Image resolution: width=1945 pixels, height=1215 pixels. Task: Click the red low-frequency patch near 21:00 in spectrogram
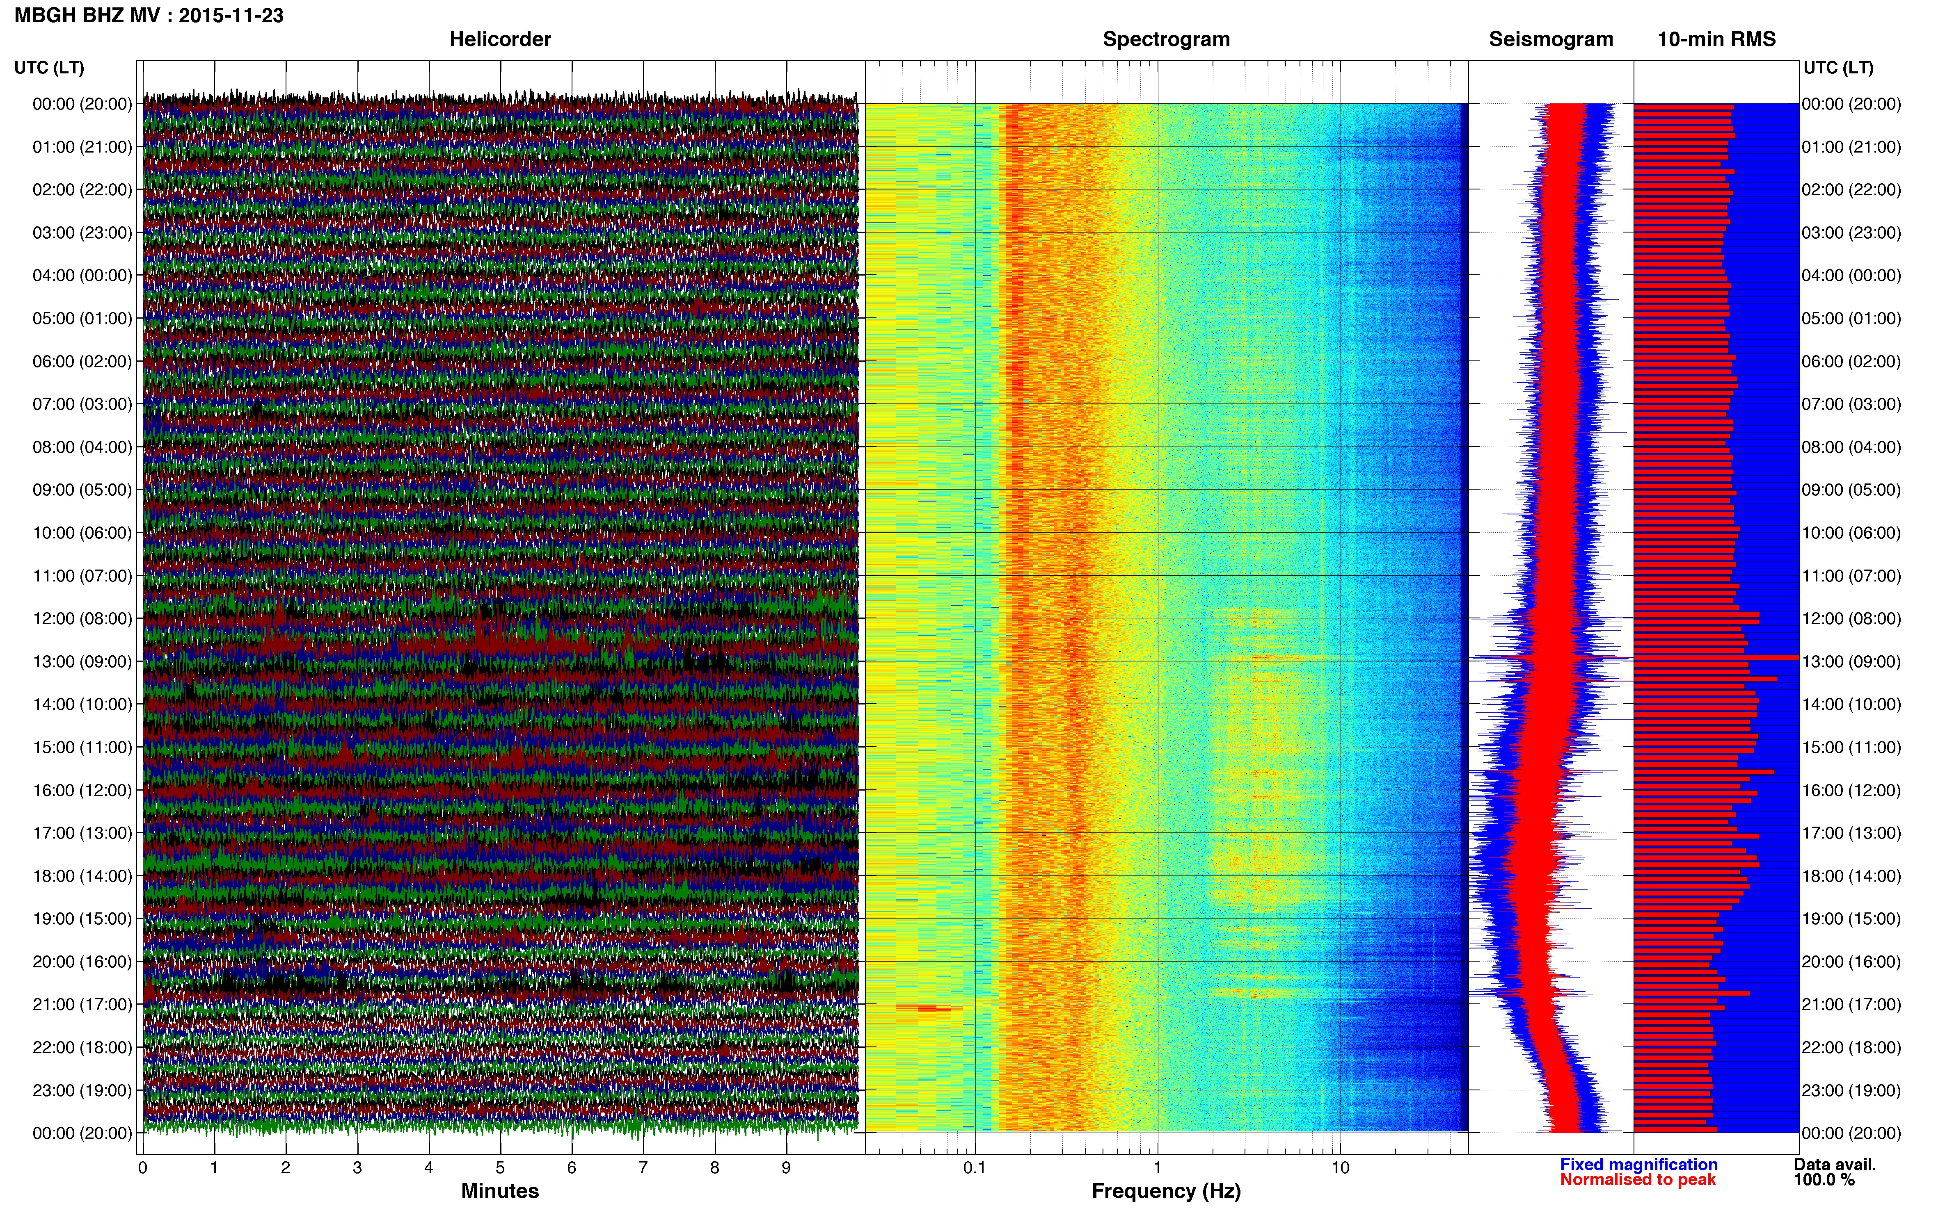(929, 1008)
